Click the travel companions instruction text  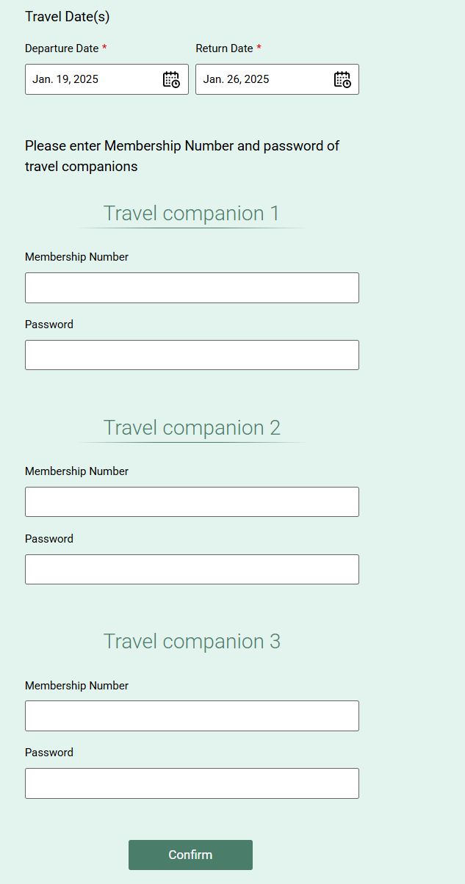[182, 156]
